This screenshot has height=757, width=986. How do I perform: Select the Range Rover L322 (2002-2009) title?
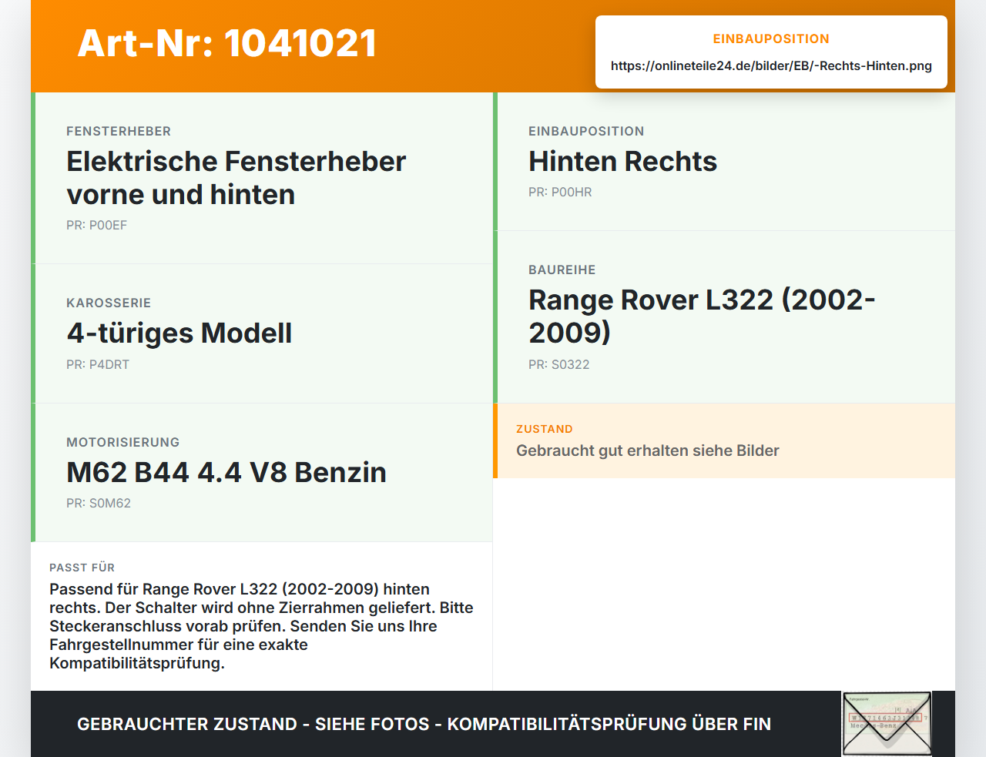(702, 316)
